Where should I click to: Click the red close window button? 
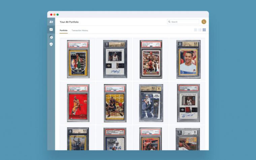pos(51,14)
